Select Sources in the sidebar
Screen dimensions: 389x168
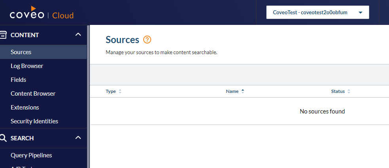coord(43,52)
